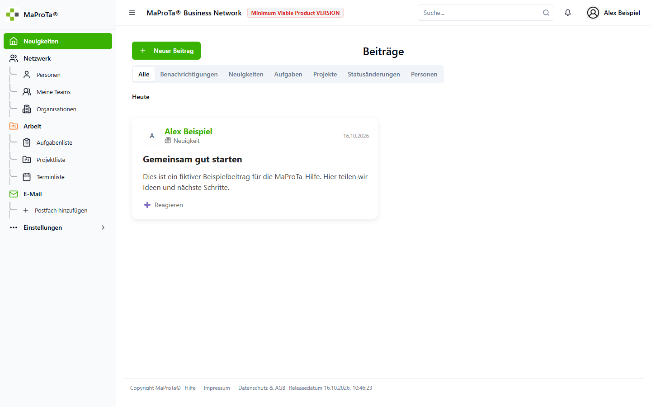651x407 pixels.
Task: Click the Aufgabenliste clipboard icon
Action: [27, 142]
